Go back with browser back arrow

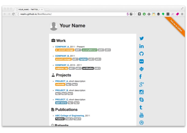click(x=5, y=14)
